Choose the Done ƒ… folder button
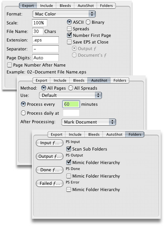Viewport: 165px width, 226px height. click(50, 170)
